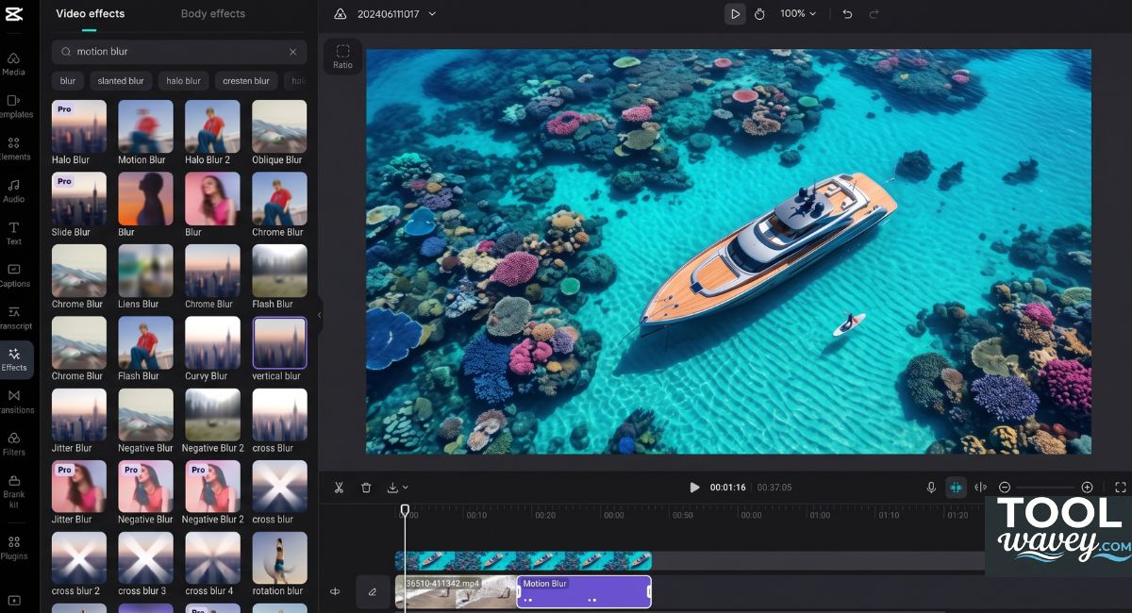Select the Motion Blur effect clip on the timeline

click(x=584, y=591)
